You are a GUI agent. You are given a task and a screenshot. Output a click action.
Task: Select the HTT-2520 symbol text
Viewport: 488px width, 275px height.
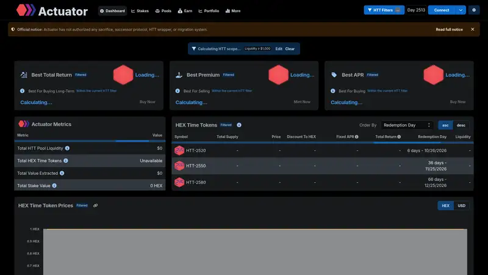coord(196,150)
